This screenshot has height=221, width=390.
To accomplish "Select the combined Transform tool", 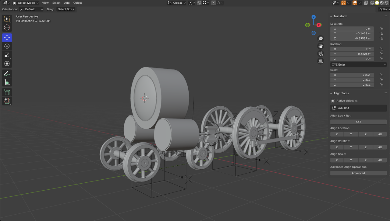I will pos(7,64).
